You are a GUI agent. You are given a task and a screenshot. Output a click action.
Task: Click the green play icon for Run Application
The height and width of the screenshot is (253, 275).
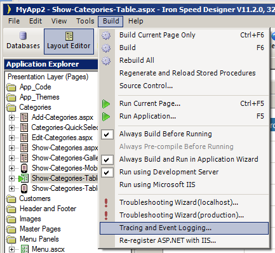106,117
